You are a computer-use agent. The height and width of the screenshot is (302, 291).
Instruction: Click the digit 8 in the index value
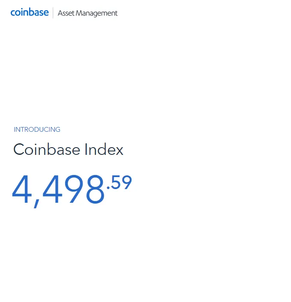pos(95,189)
